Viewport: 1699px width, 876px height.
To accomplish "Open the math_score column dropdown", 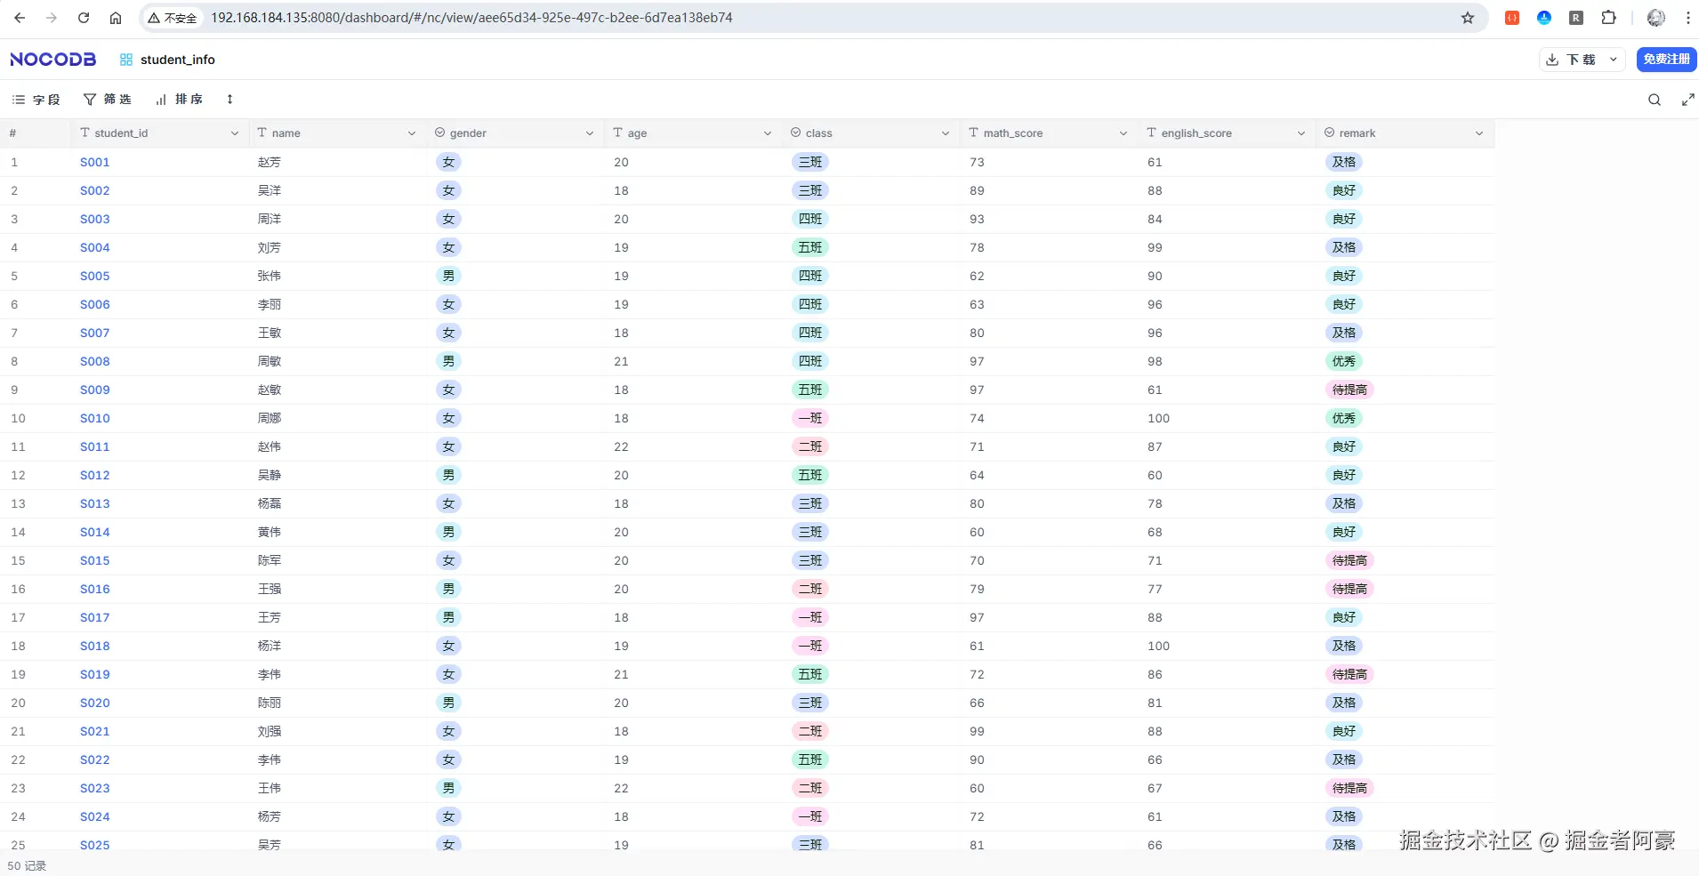I will pos(1123,133).
